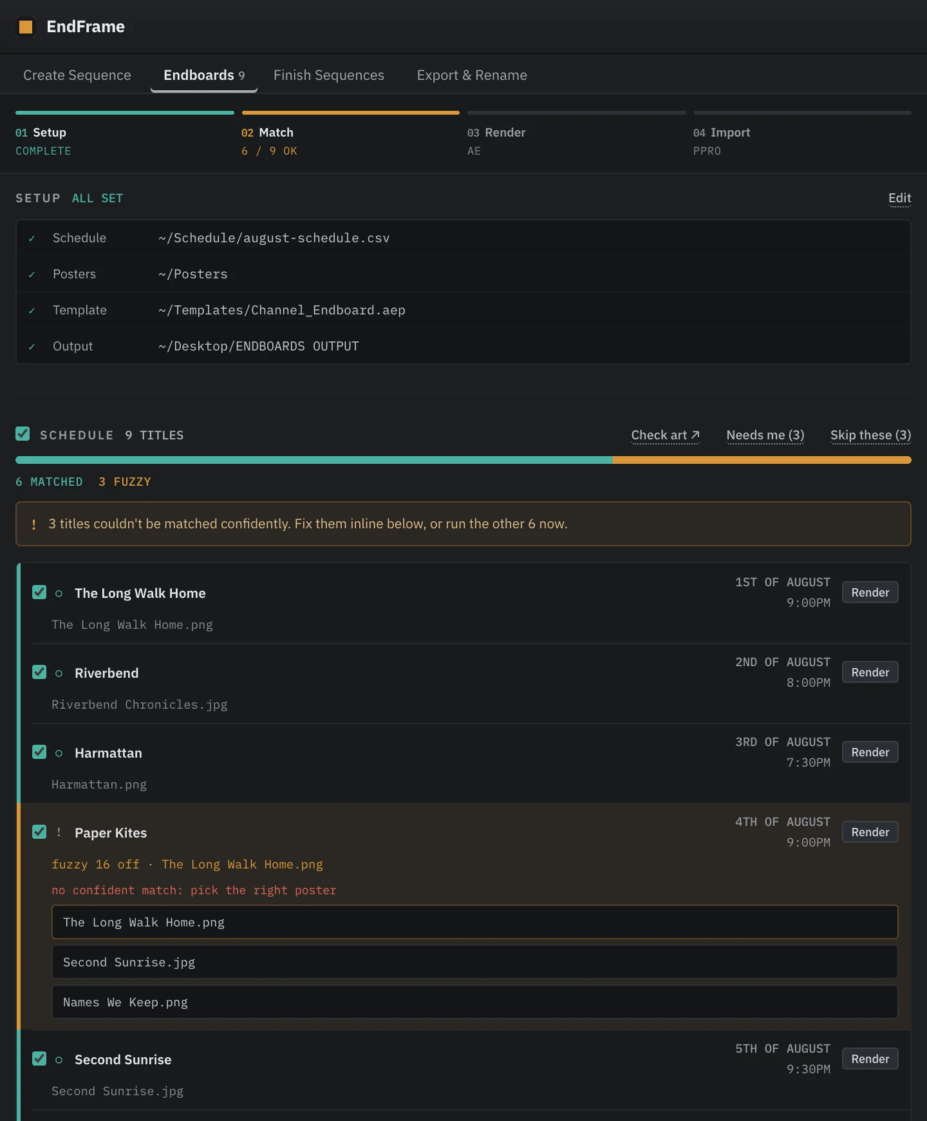Switch to Finish Sequences tab

click(329, 75)
